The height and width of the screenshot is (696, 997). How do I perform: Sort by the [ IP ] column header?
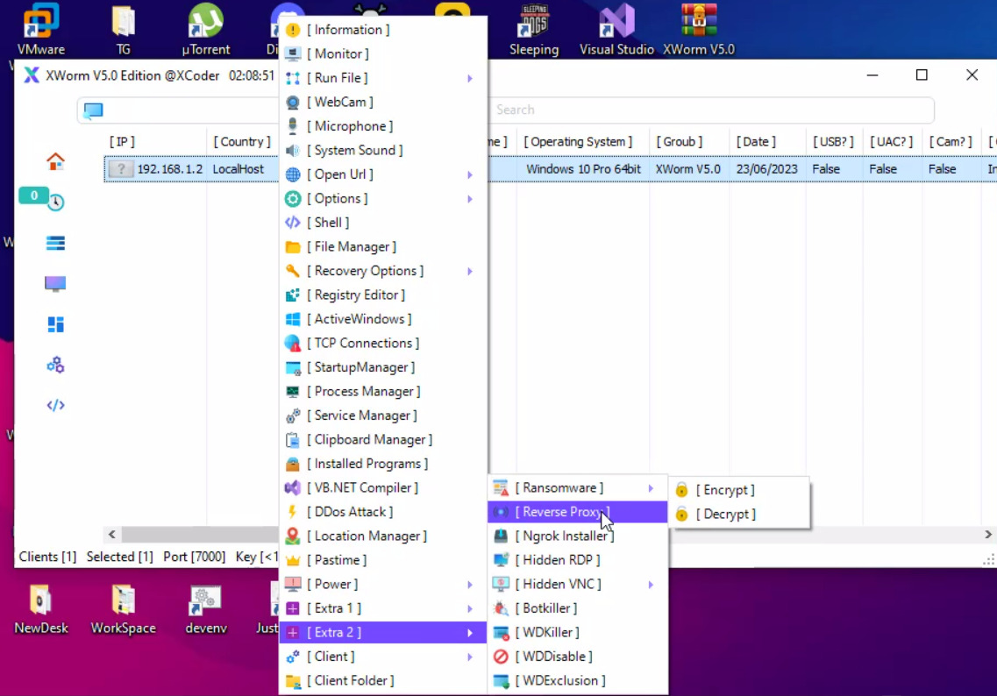click(122, 142)
